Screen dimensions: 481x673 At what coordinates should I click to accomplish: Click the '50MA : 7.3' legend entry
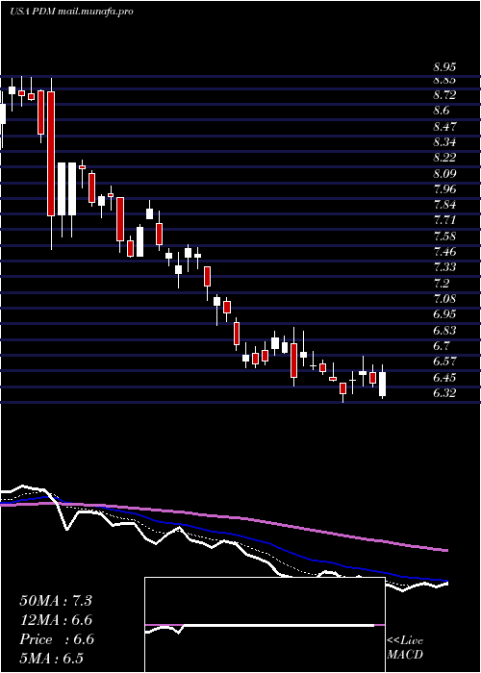[x=56, y=601]
